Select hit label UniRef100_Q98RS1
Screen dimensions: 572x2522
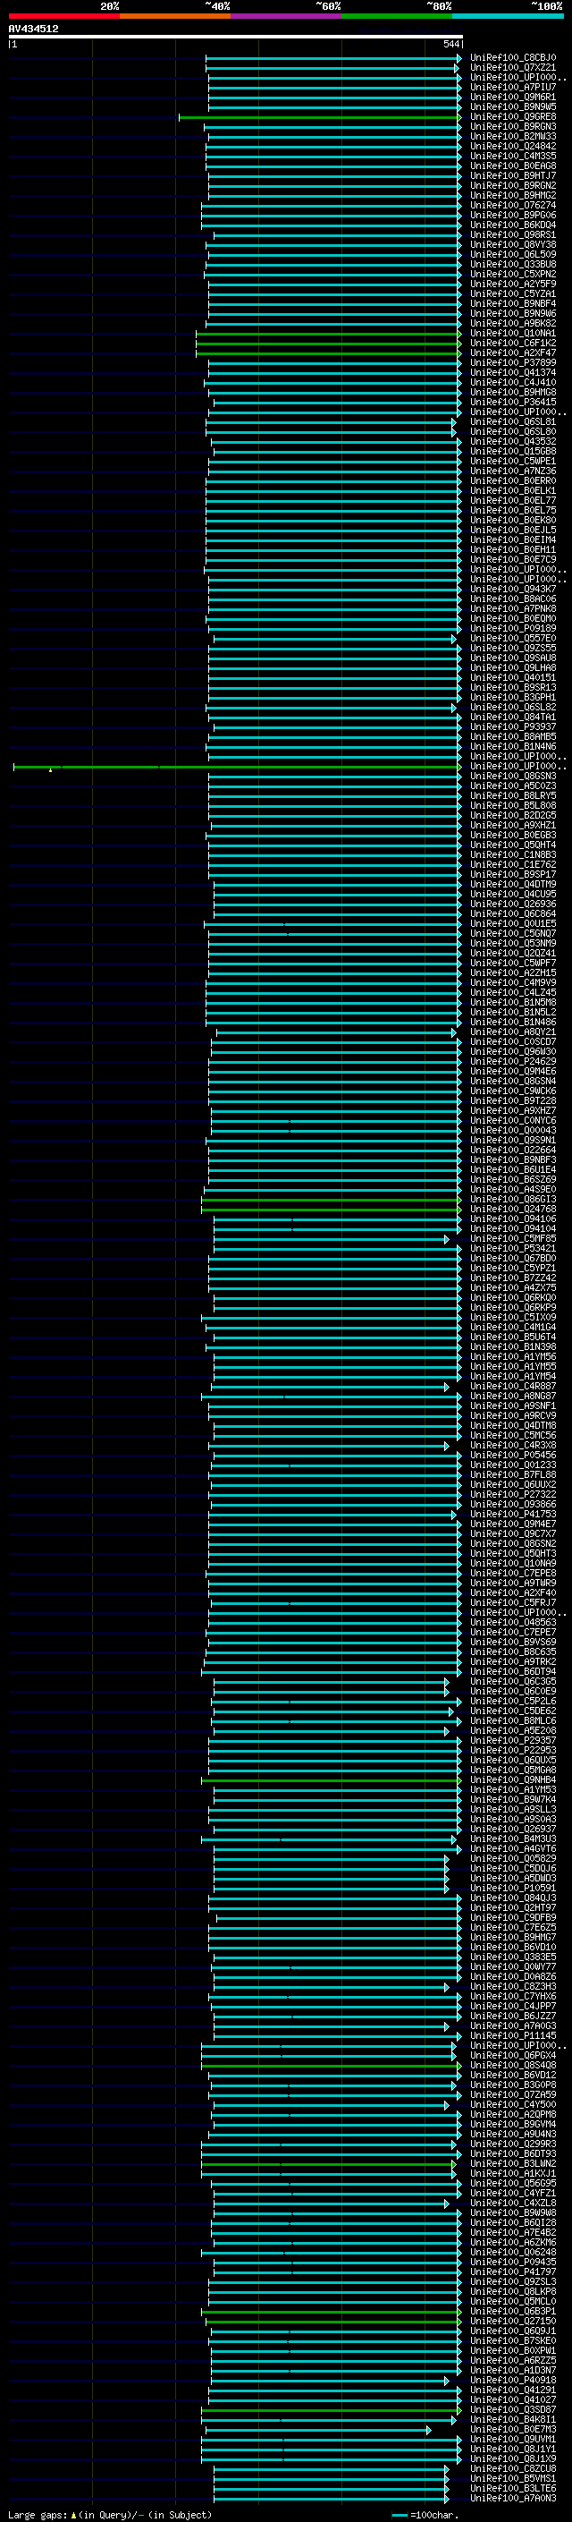(512, 235)
